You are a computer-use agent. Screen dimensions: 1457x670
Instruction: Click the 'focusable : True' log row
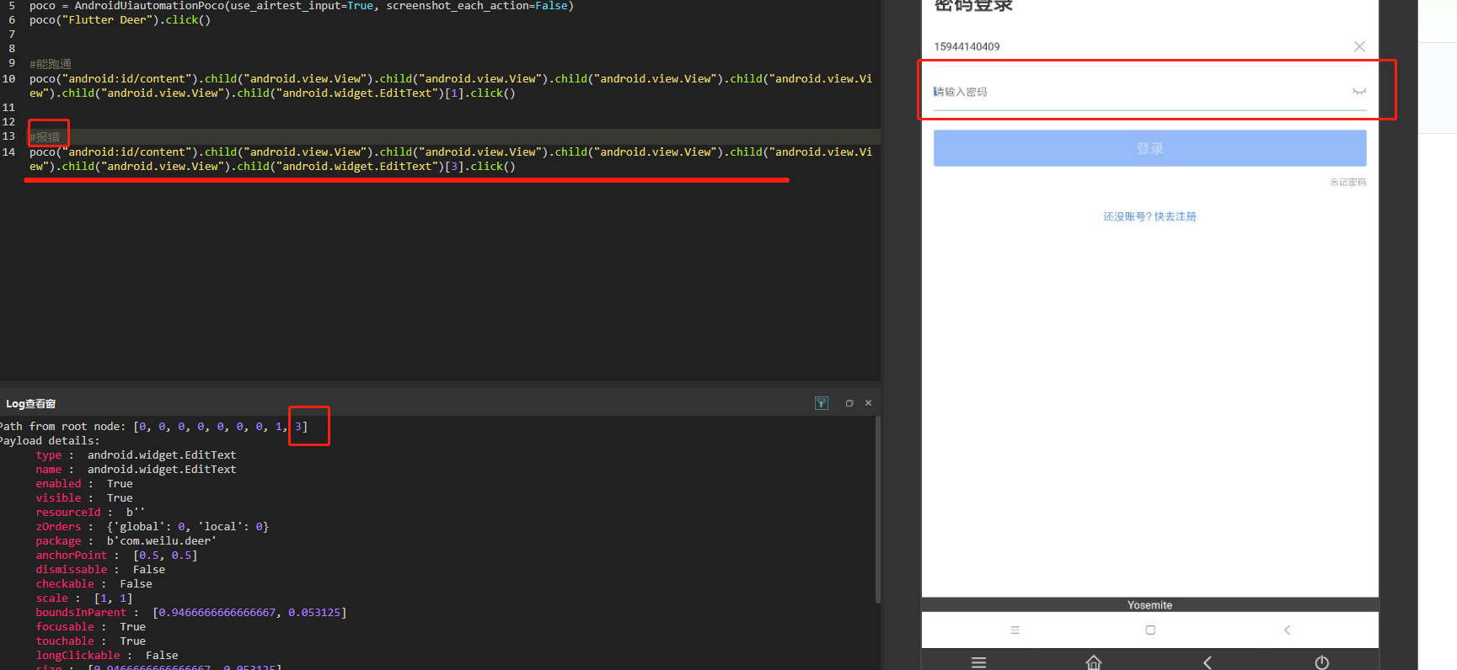(x=91, y=627)
